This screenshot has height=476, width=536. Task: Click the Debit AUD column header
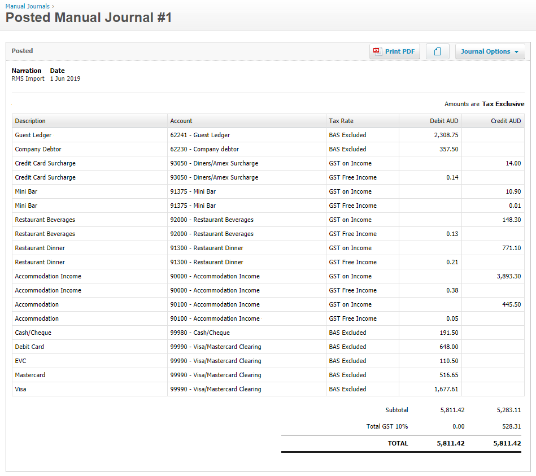pyautogui.click(x=430, y=121)
